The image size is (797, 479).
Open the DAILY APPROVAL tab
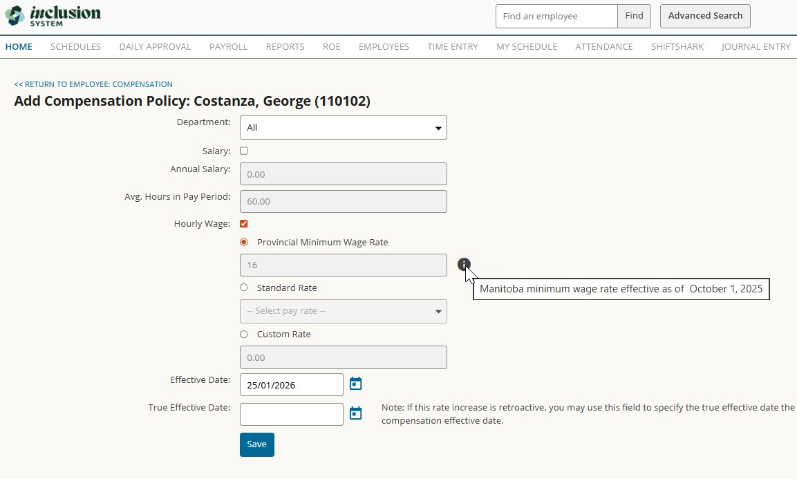(155, 47)
